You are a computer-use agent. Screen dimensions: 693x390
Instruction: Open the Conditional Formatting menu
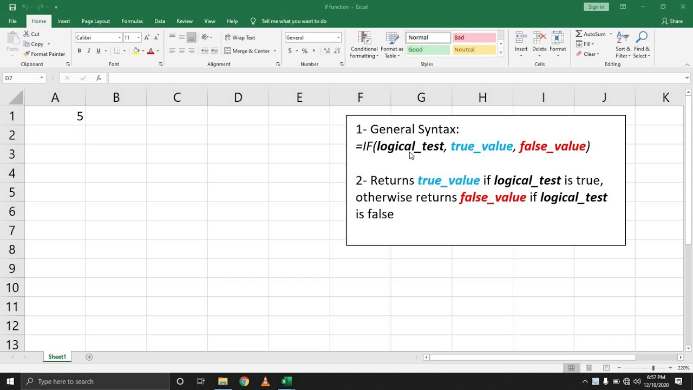364,45
